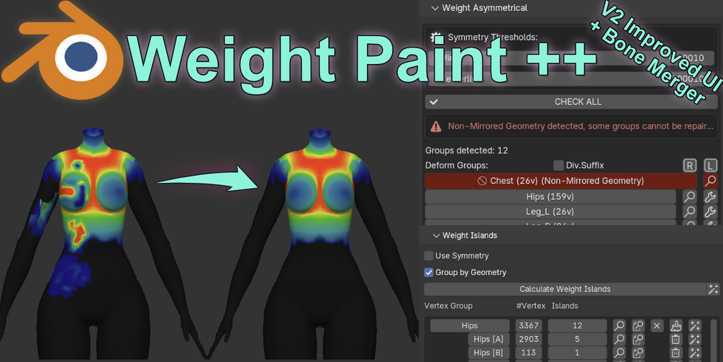The height and width of the screenshot is (362, 723).
Task: Click the magic wand icon in Hips [A] row
Action: coord(694,340)
